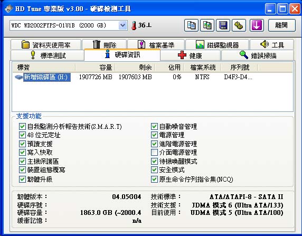The image size is (302, 236).
Task: Click the copy screenshot to clipboard icon
Action: (x=207, y=25)
